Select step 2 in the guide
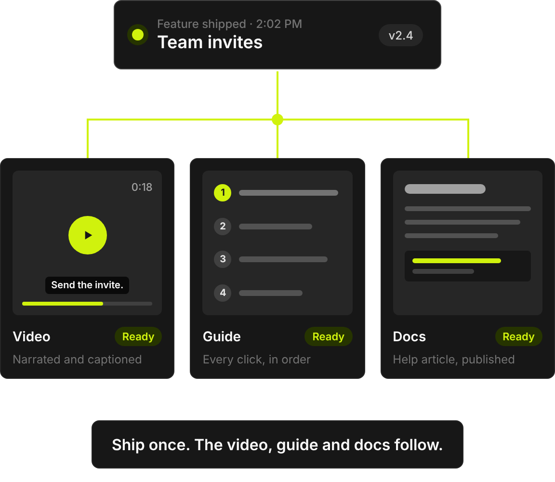 click(223, 227)
